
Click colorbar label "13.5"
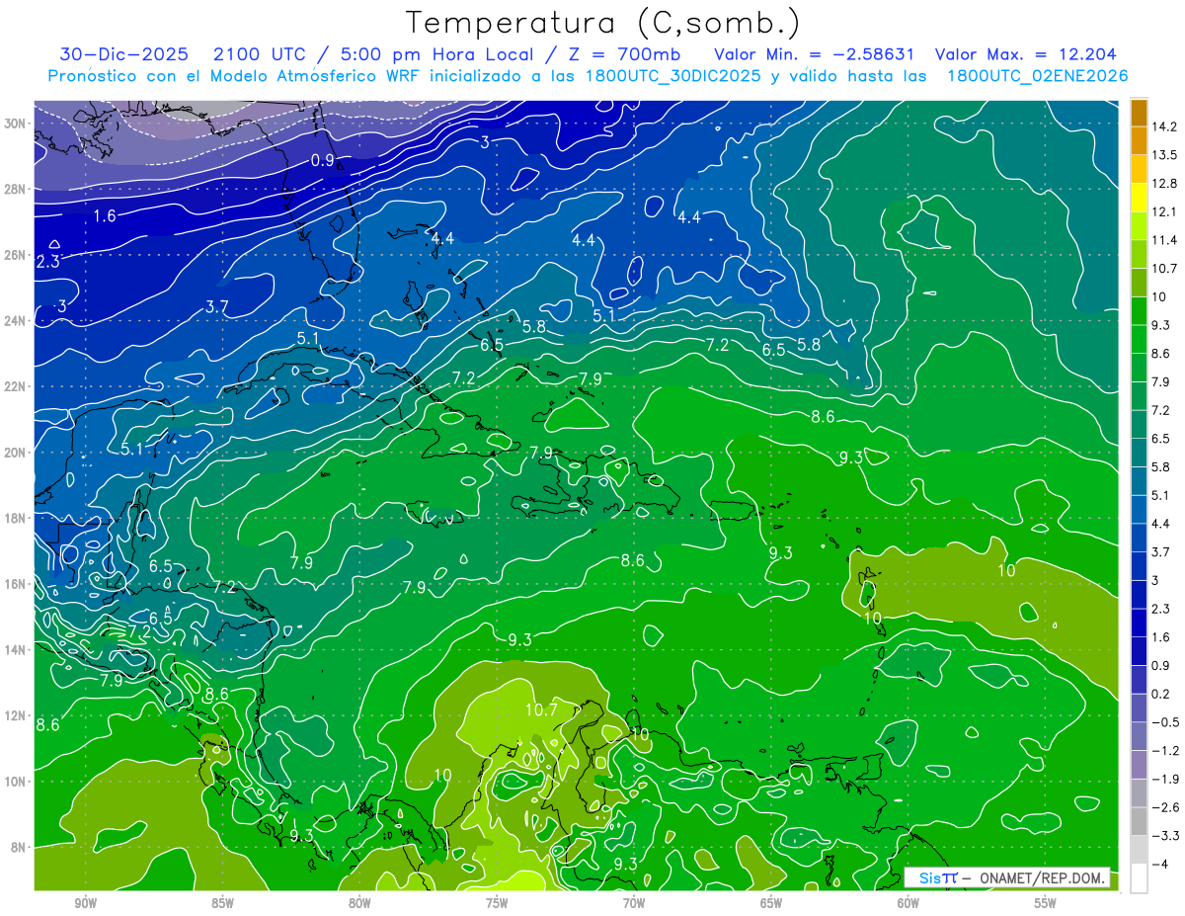pos(1164,155)
